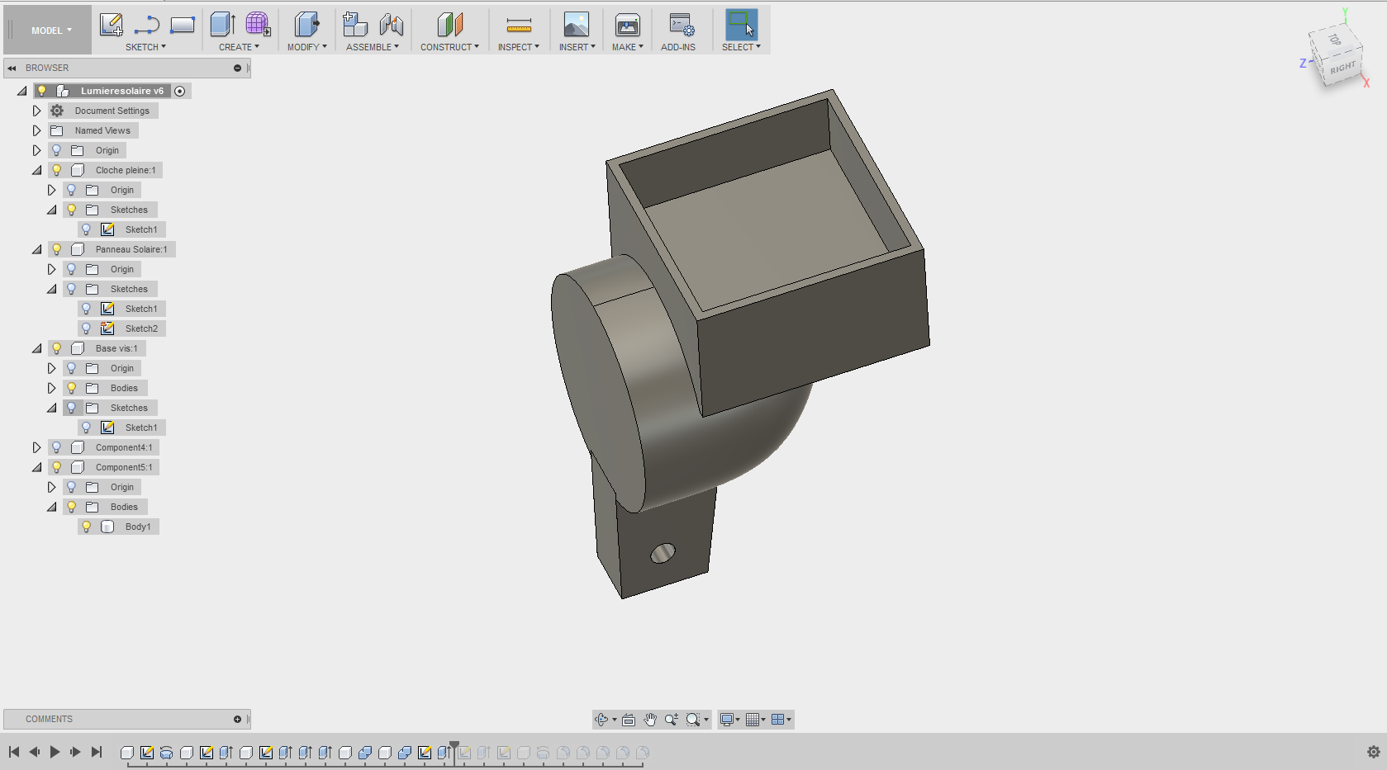Image resolution: width=1387 pixels, height=770 pixels.
Task: Step timeline back one feature
Action: [x=34, y=752]
